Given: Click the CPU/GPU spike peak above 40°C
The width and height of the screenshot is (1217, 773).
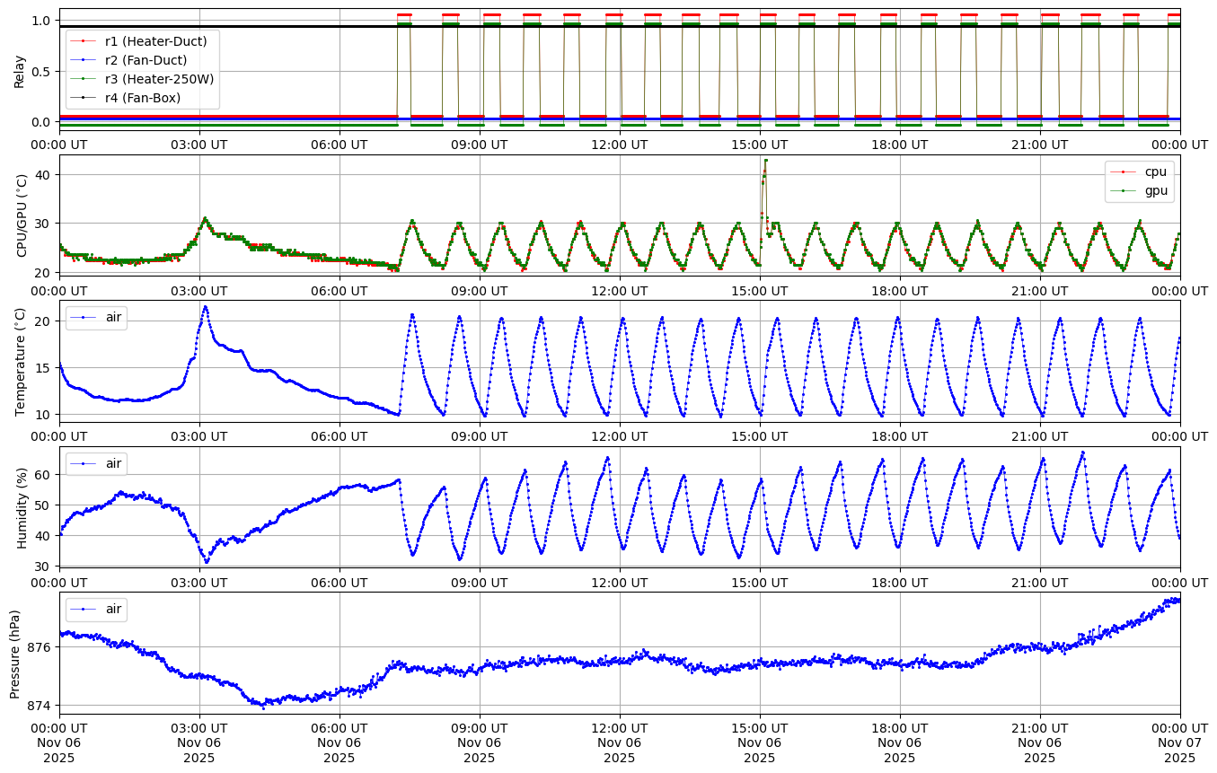Looking at the screenshot, I should [765, 161].
